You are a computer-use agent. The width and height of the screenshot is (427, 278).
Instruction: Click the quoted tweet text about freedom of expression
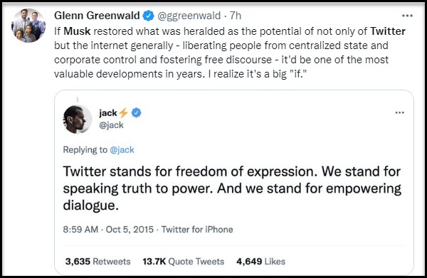232,188
